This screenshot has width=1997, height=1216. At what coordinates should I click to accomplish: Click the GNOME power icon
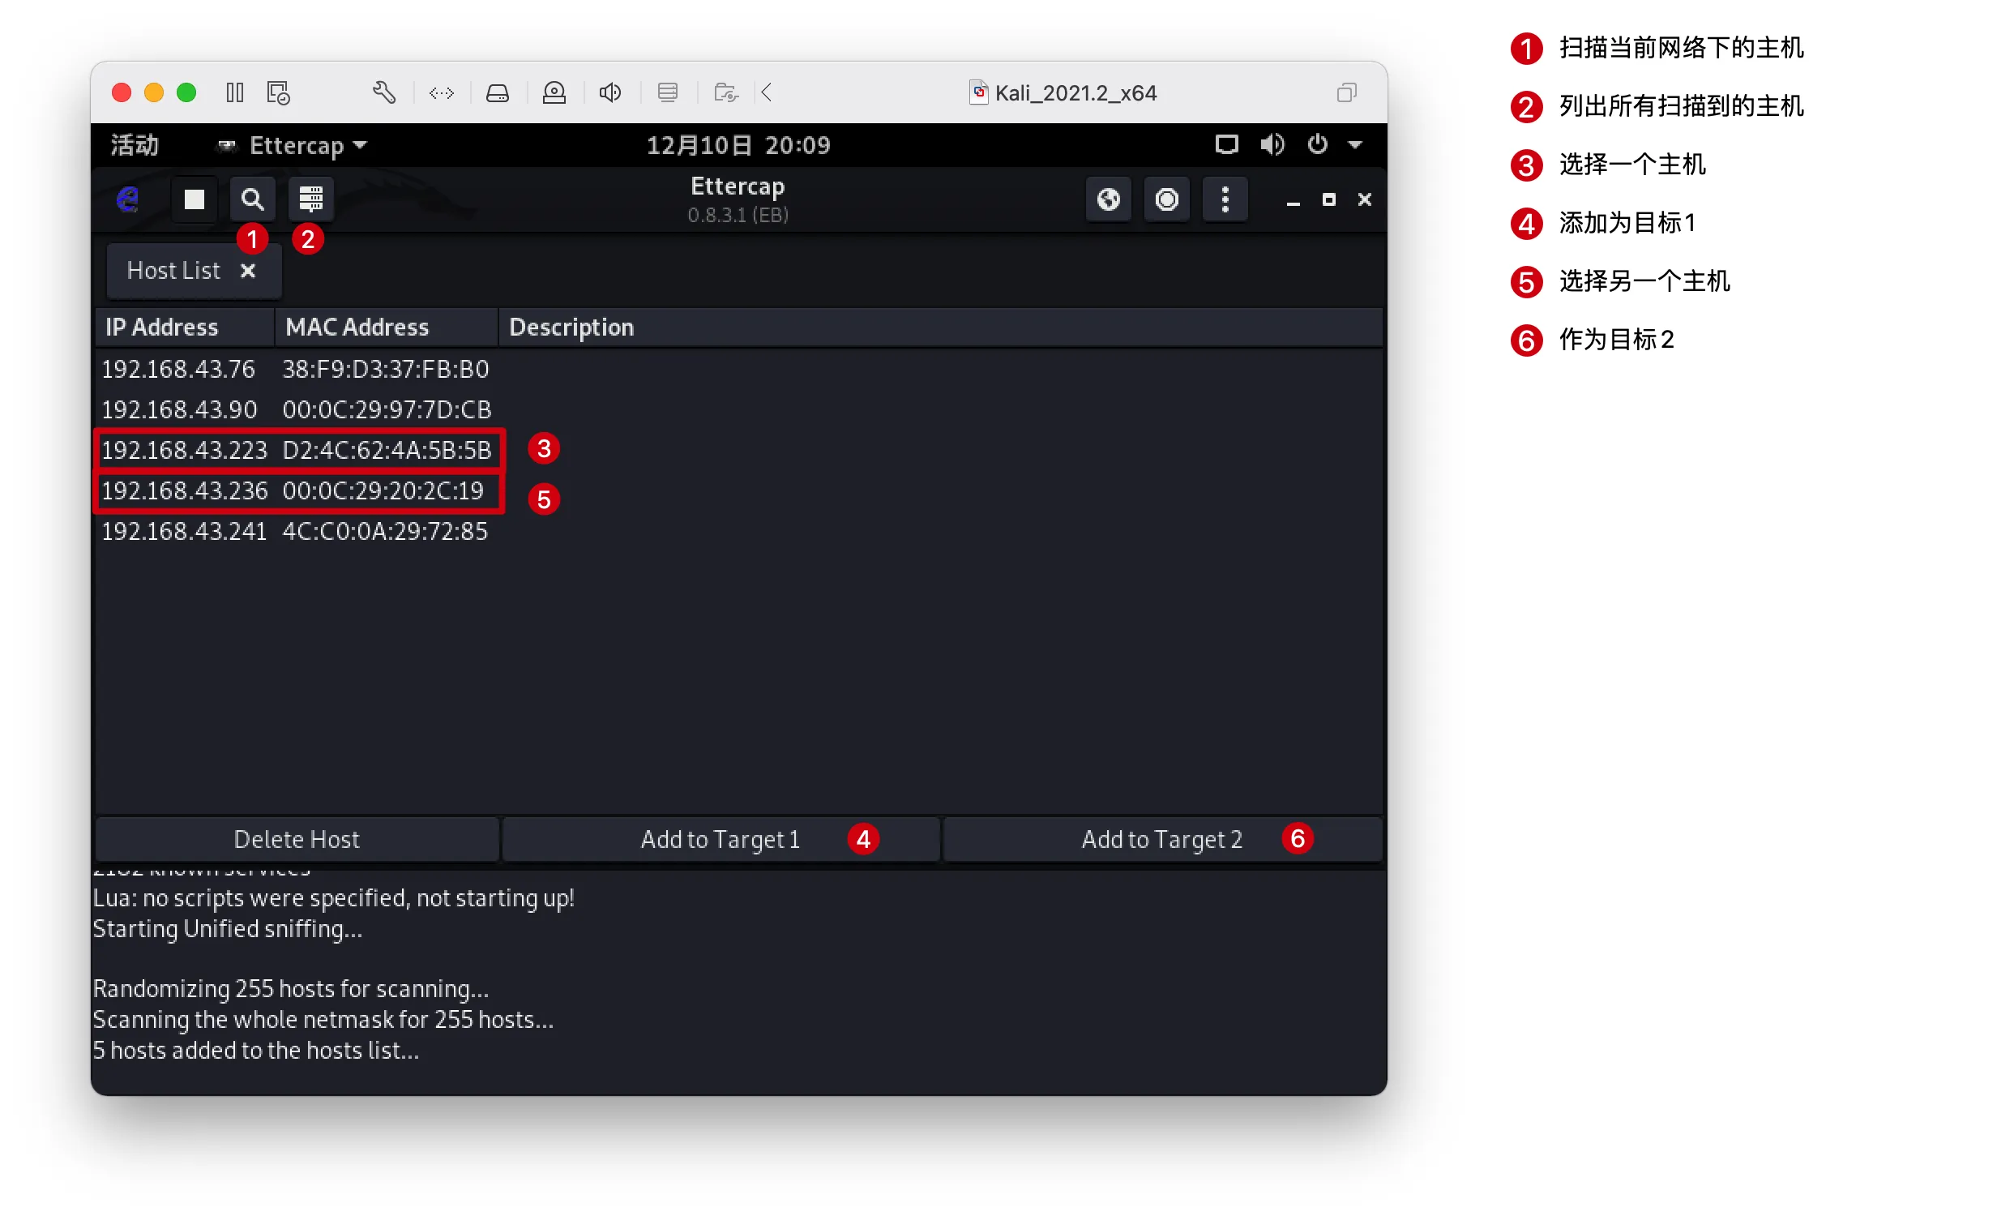pos(1318,145)
